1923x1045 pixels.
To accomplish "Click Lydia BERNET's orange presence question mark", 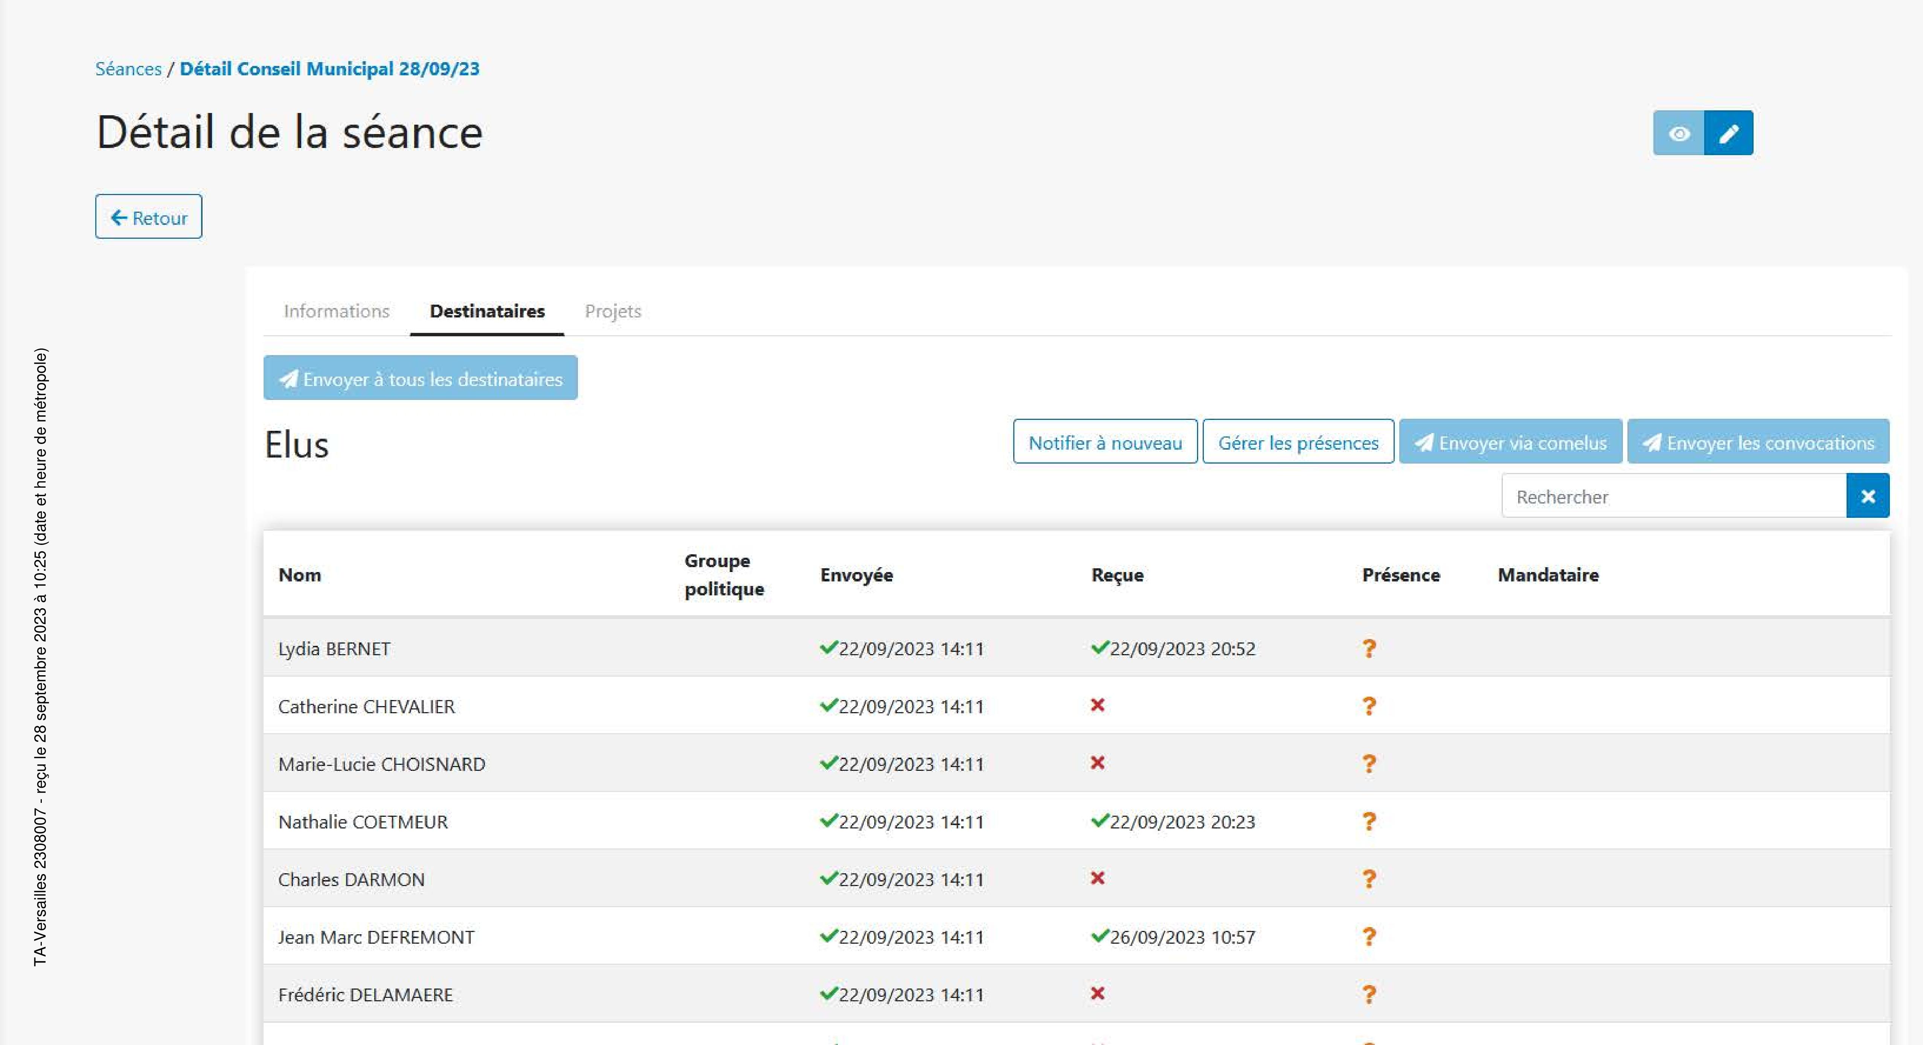I will 1368,648.
